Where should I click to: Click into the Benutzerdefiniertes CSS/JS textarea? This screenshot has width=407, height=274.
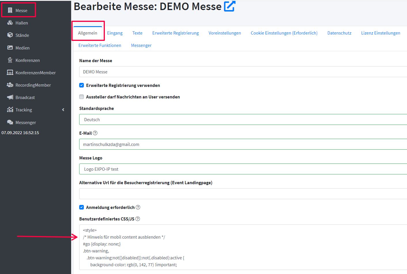(x=242, y=247)
